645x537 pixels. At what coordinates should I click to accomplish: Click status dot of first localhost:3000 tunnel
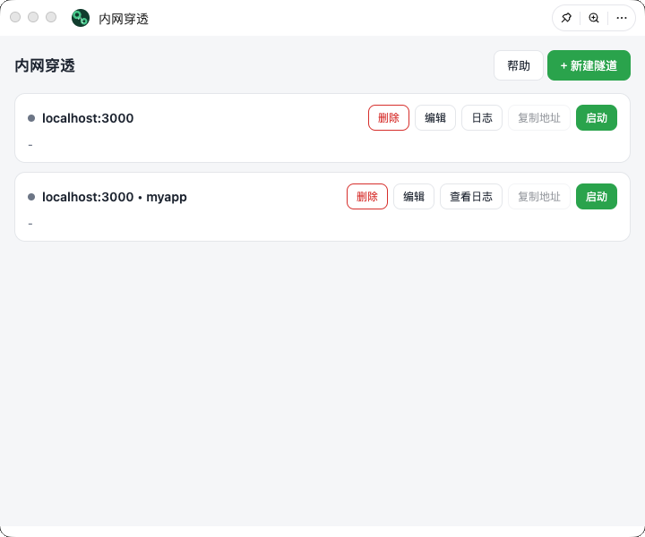[x=31, y=118]
